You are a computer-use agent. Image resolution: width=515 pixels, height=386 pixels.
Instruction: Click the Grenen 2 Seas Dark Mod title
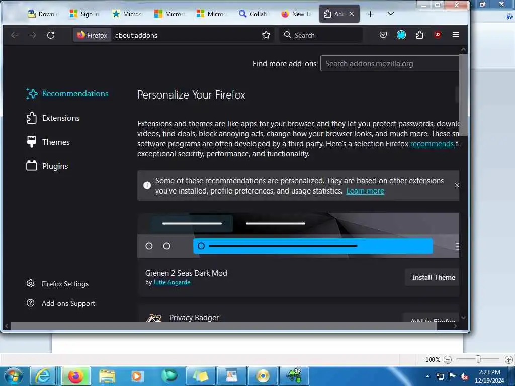(x=186, y=273)
